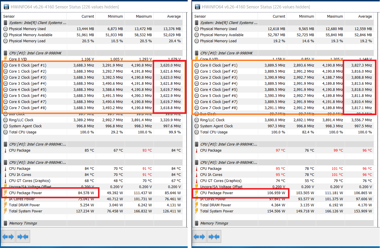Select Physical Memory Available row in left window
This screenshot has width=380, height=248.
(92, 35)
